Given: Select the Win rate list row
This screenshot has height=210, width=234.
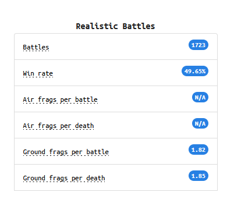Looking at the screenshot, I should [x=116, y=73].
